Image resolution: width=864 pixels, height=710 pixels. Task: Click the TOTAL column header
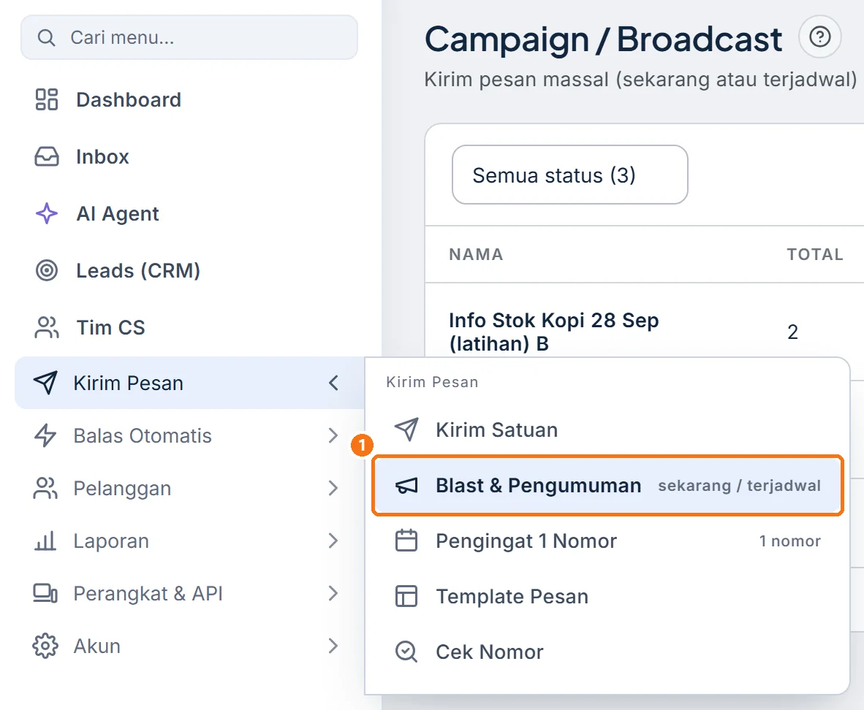point(815,254)
